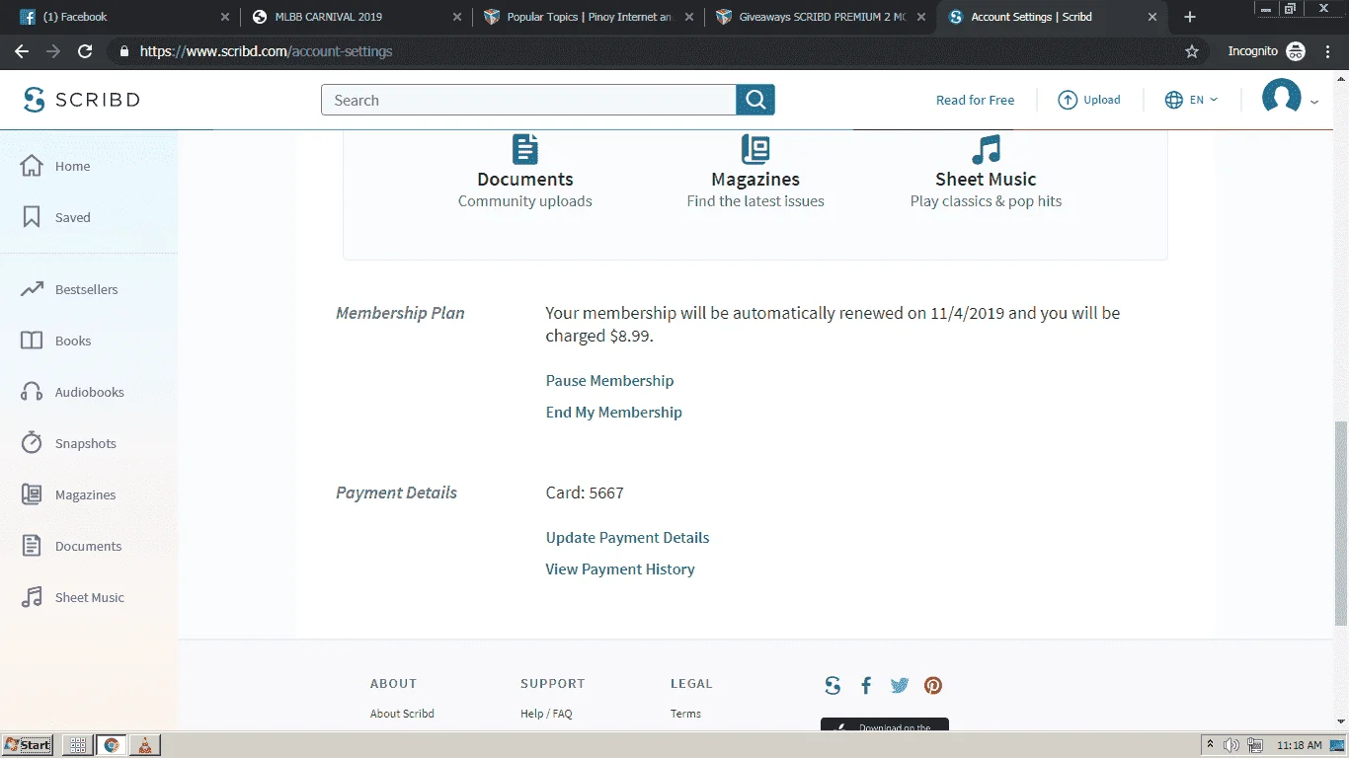Click the Magazines sidebar icon
The height and width of the screenshot is (758, 1349).
(x=32, y=494)
